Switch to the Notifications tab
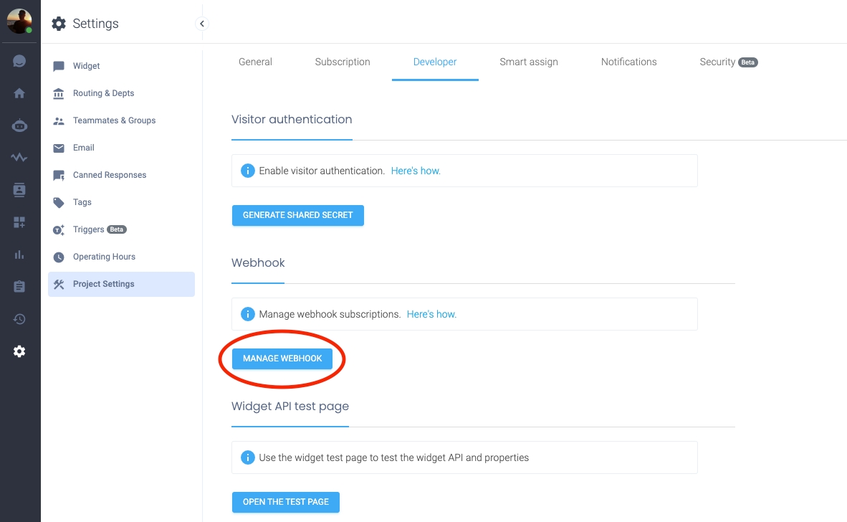 pos(628,62)
